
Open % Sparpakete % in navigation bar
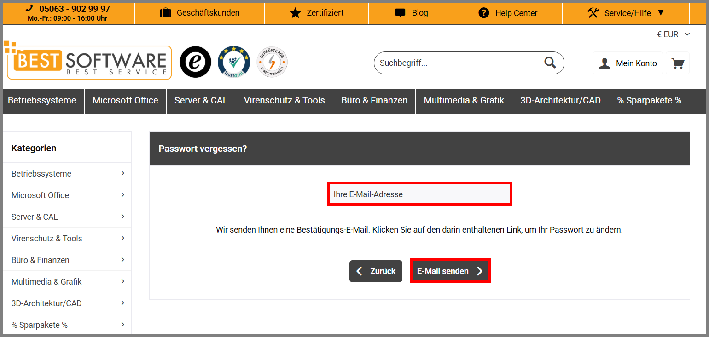(649, 101)
